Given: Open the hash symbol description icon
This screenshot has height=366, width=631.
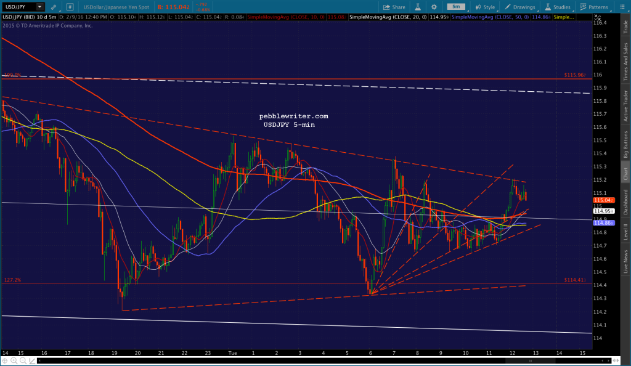Looking at the screenshot, I should point(70,7).
